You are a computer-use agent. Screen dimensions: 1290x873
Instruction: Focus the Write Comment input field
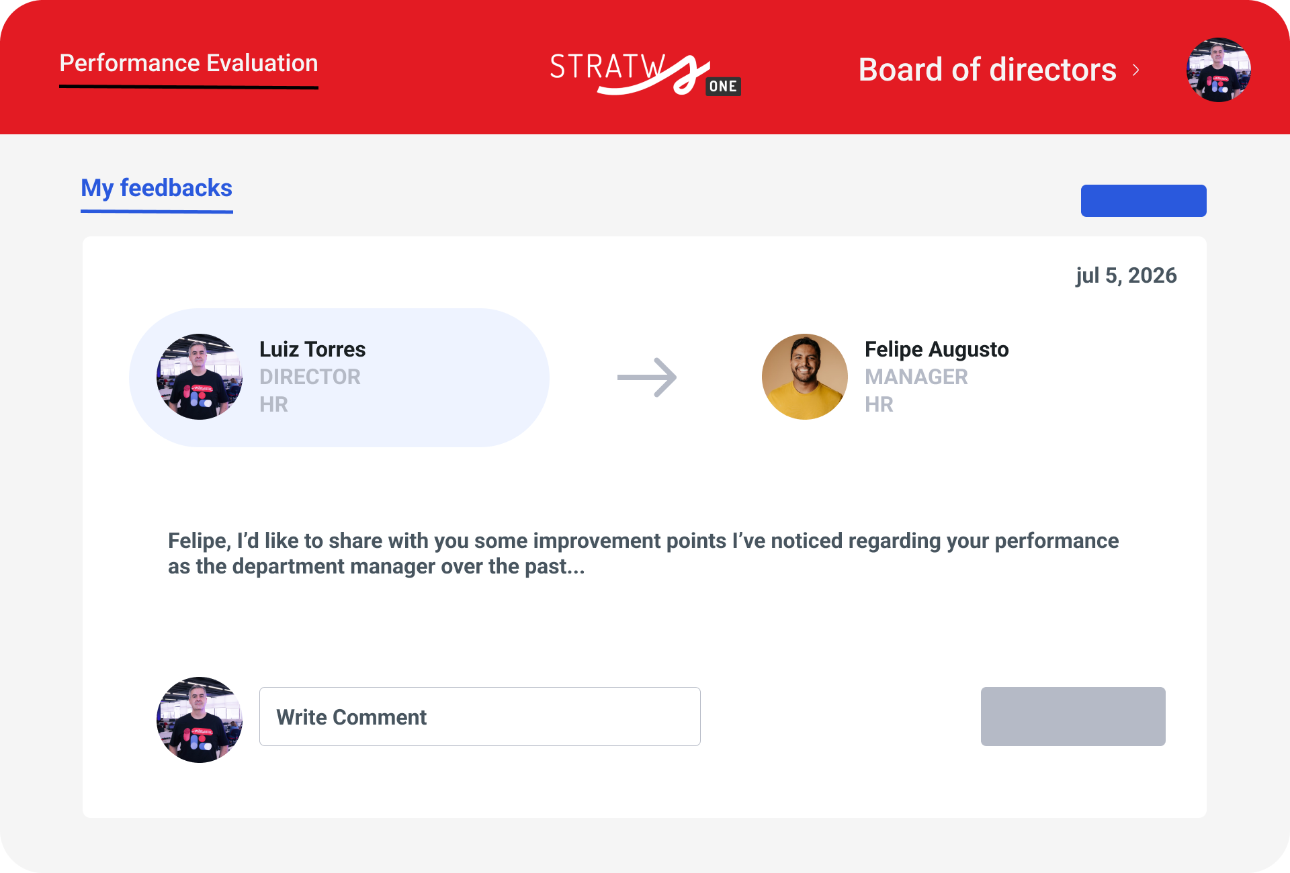point(480,717)
